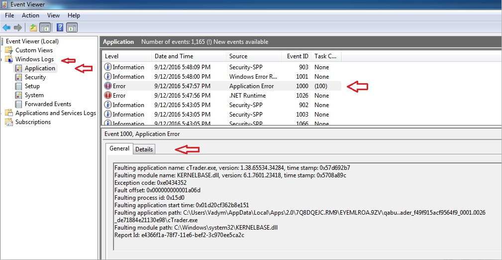The image size is (502, 260).
Task: Click the Event Viewer title bar icon
Action: [5, 4]
